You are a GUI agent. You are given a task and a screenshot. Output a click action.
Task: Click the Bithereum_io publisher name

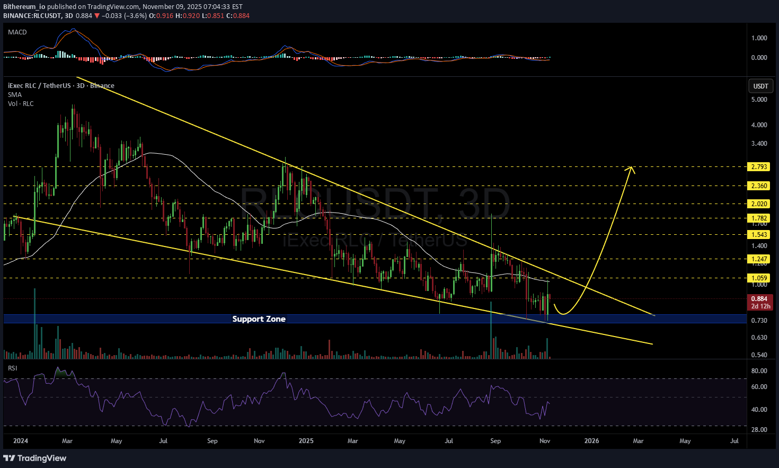24,7
